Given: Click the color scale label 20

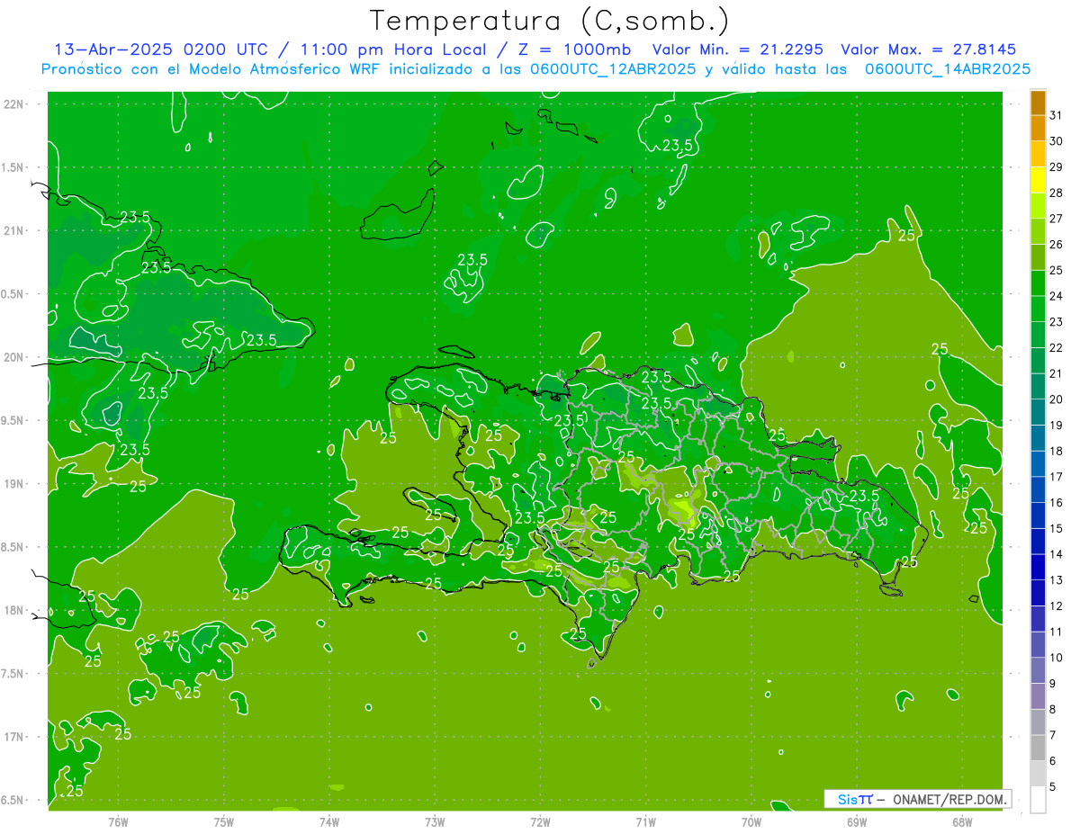Looking at the screenshot, I should tap(1057, 399).
